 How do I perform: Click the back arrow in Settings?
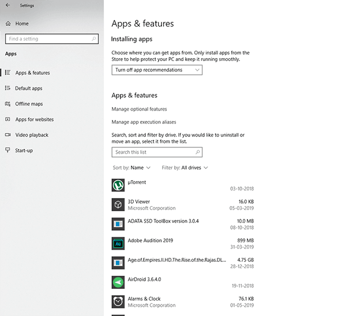coord(7,5)
